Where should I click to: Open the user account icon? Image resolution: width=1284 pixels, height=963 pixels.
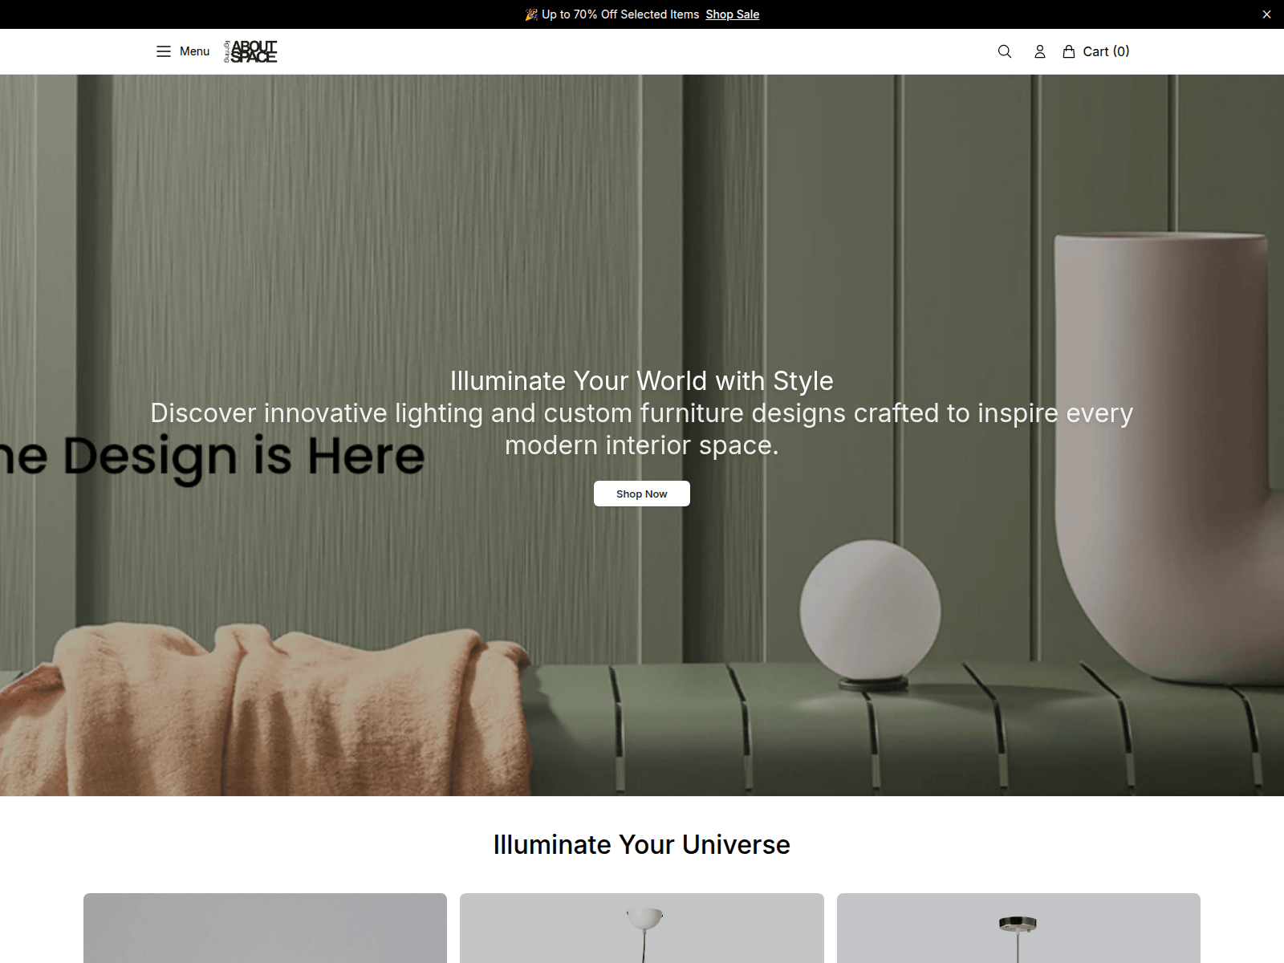point(1040,51)
